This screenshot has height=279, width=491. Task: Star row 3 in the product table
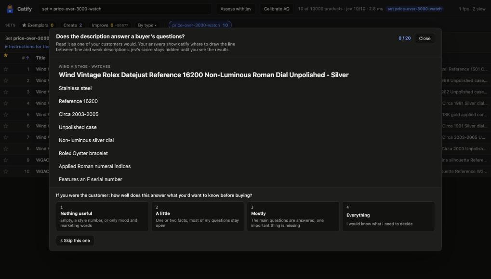tap(6, 92)
